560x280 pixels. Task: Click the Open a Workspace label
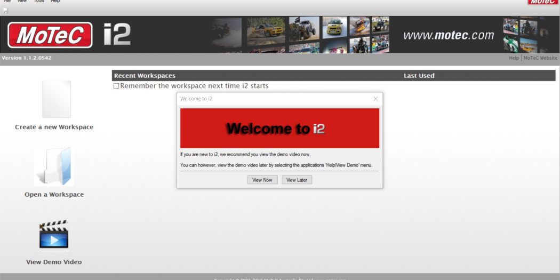click(x=54, y=195)
